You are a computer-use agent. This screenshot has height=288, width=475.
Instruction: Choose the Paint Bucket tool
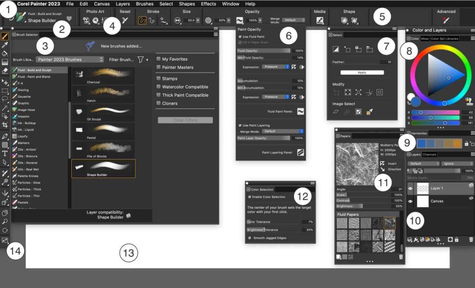pos(5,54)
